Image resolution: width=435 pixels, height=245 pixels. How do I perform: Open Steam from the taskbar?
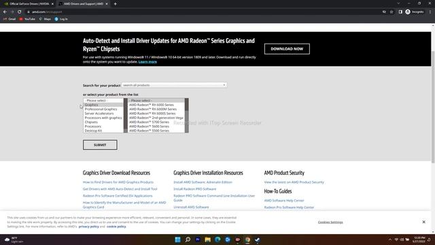coord(258,240)
